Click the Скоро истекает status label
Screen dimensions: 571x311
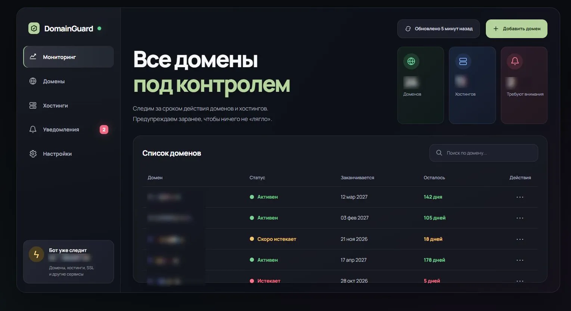pyautogui.click(x=277, y=239)
